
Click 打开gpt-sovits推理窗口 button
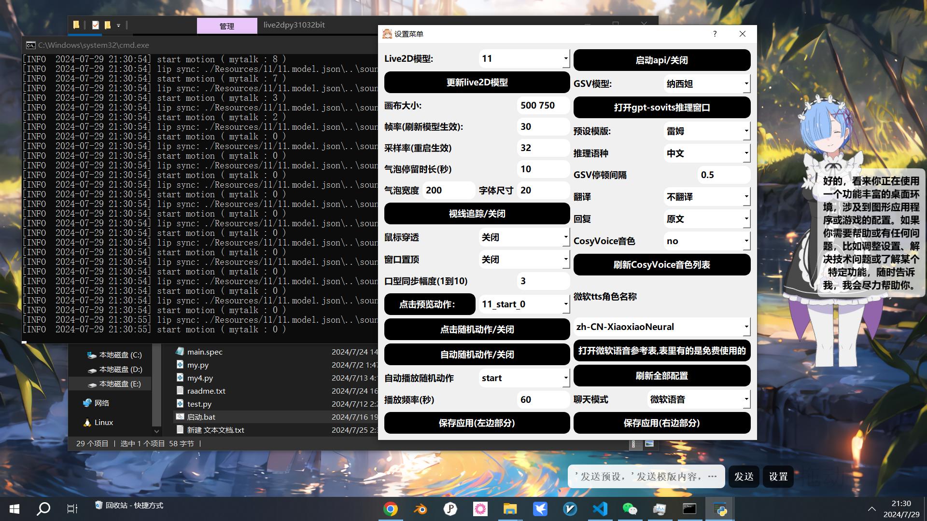point(662,108)
